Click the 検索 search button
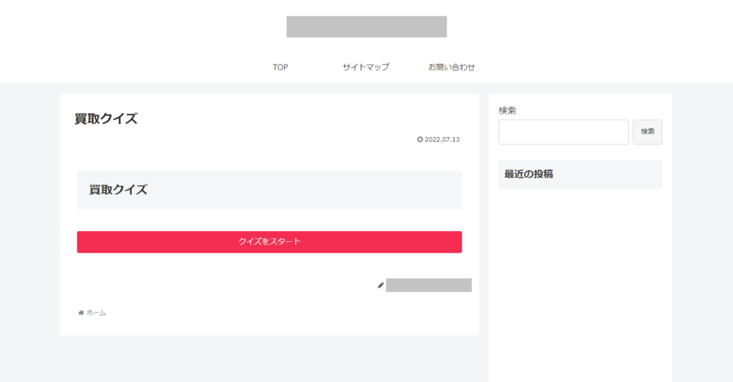 click(647, 132)
